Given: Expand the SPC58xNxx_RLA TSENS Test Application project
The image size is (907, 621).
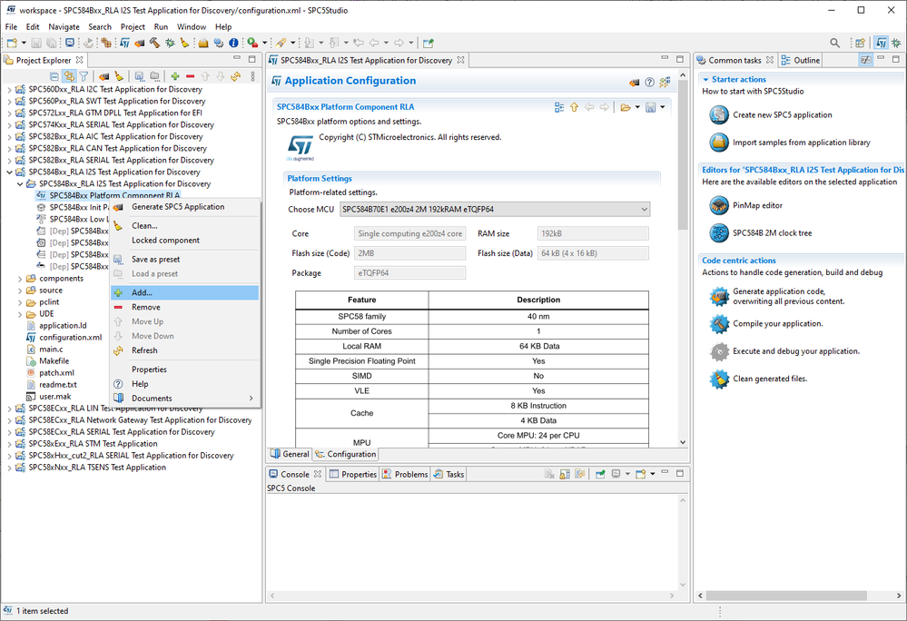Looking at the screenshot, I should [x=9, y=468].
